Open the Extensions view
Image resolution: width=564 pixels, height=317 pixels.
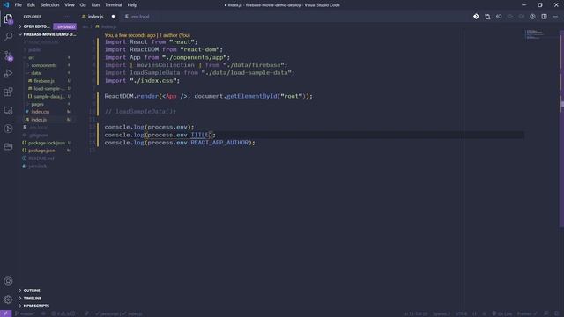[8, 92]
